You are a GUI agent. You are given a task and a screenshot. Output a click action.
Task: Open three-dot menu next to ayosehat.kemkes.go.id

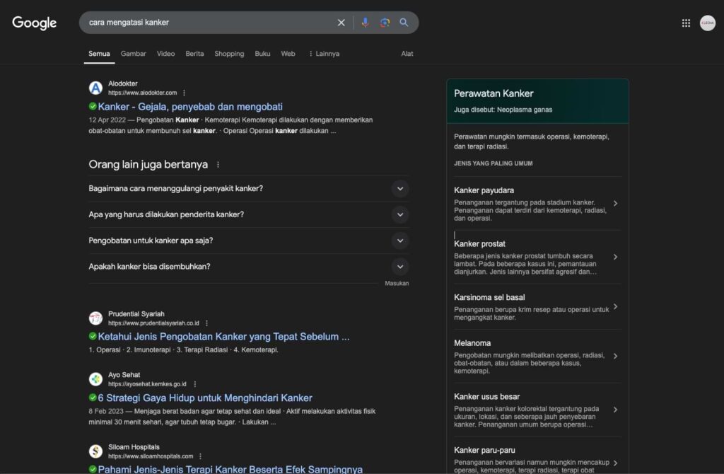pos(195,384)
